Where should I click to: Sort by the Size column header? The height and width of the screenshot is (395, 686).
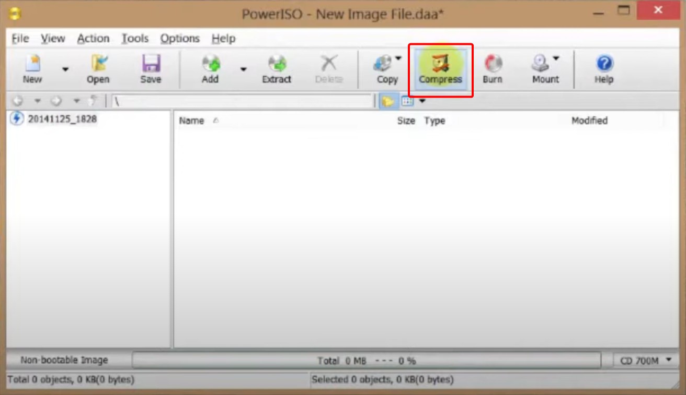[x=406, y=121]
